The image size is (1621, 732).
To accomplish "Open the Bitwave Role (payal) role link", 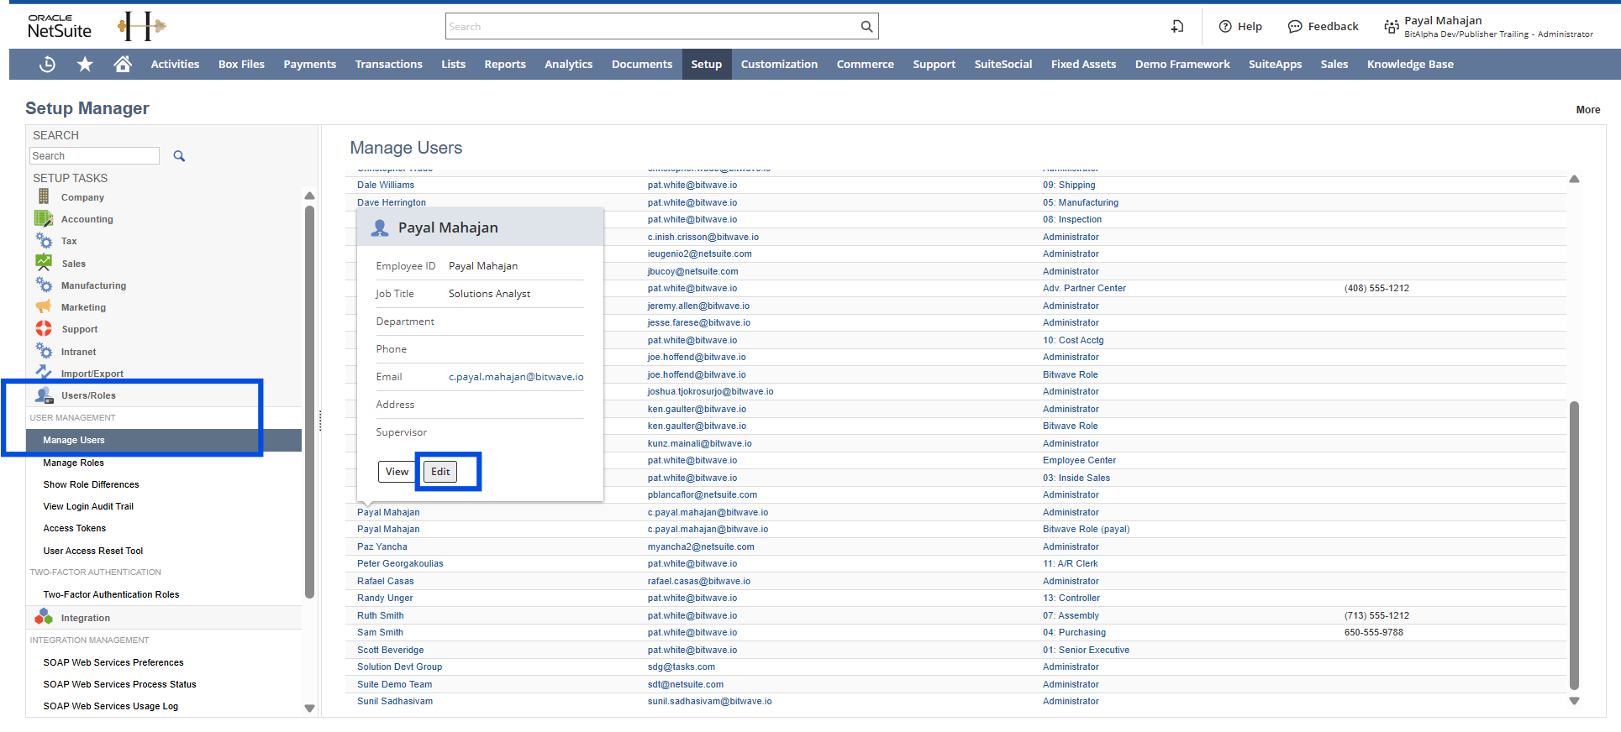I will point(1086,529).
